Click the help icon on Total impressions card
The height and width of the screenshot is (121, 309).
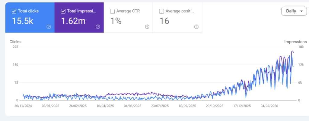[x=98, y=27]
